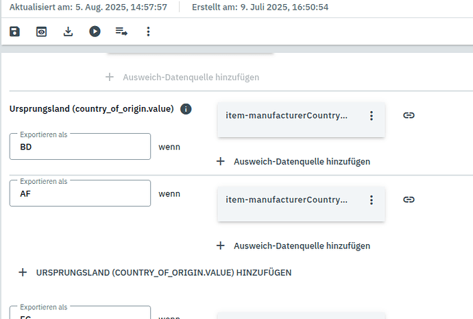The height and width of the screenshot is (319, 473).
Task: Click the partially visible bottom 'Exportieren als' field
Action: [x=80, y=314]
